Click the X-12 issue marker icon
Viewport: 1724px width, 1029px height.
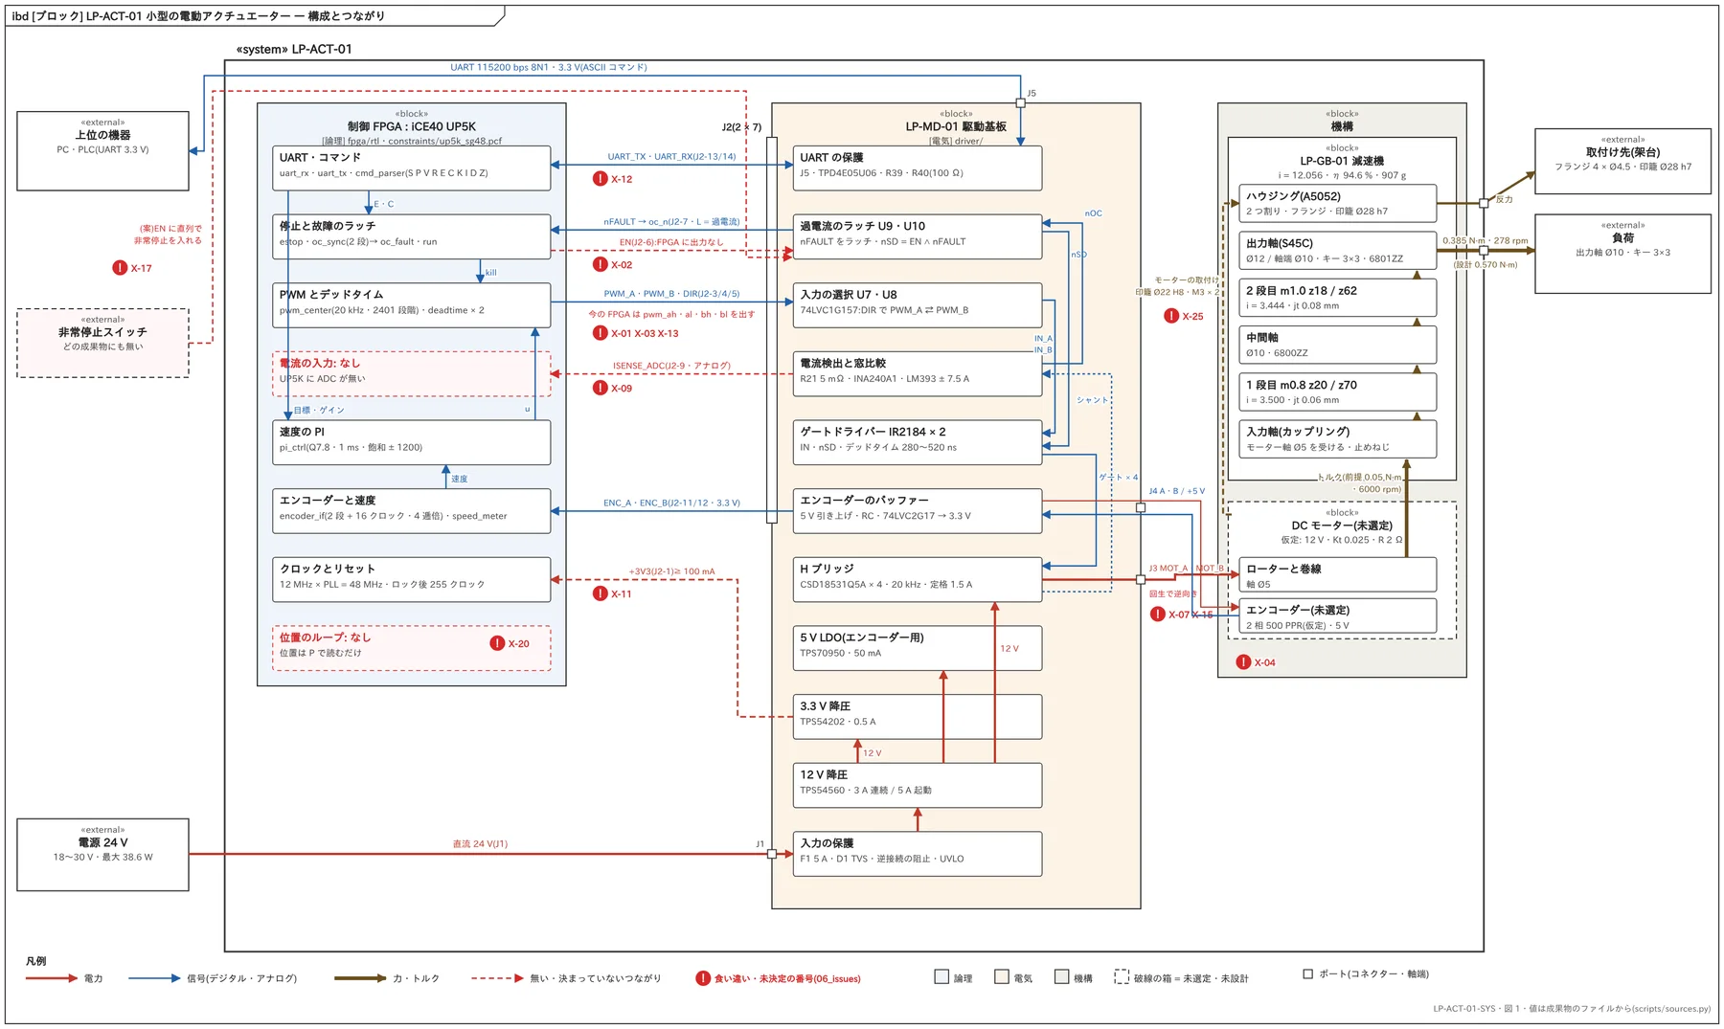600,179
